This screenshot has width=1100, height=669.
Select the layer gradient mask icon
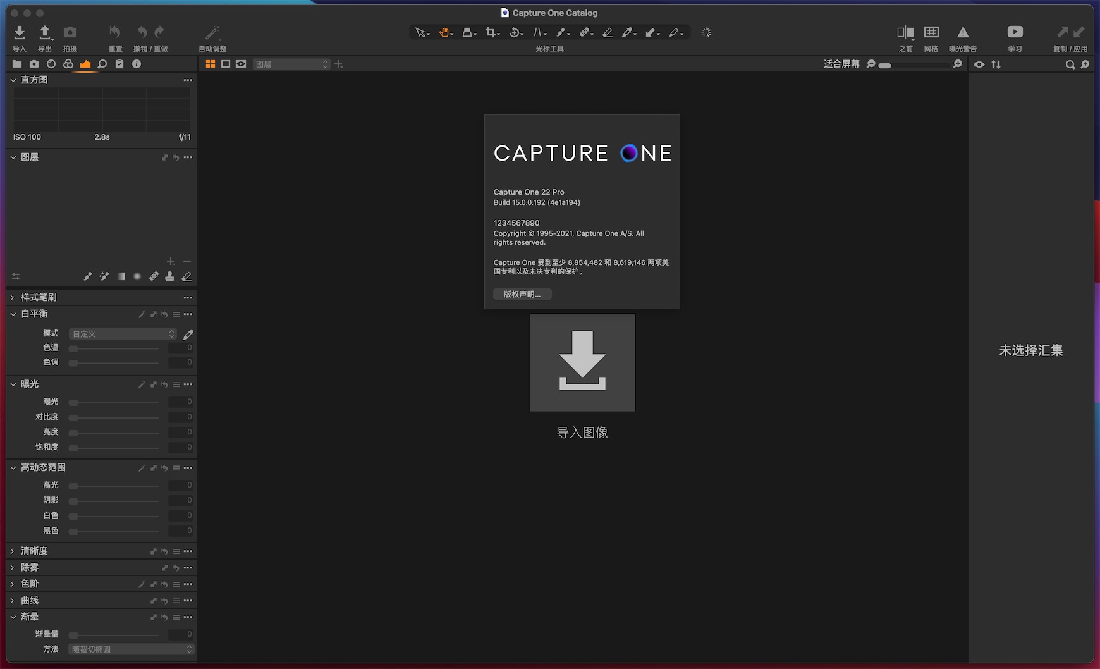pos(121,276)
